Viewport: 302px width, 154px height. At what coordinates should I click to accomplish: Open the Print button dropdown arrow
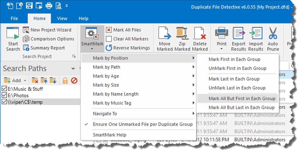(222, 49)
